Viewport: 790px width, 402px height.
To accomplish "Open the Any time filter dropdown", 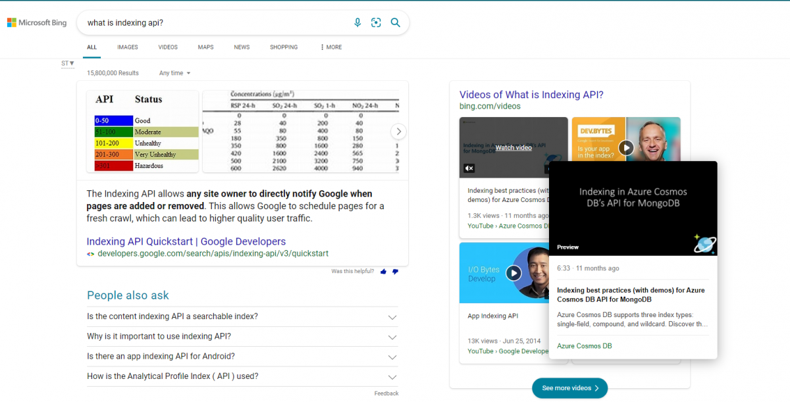I will click(174, 73).
